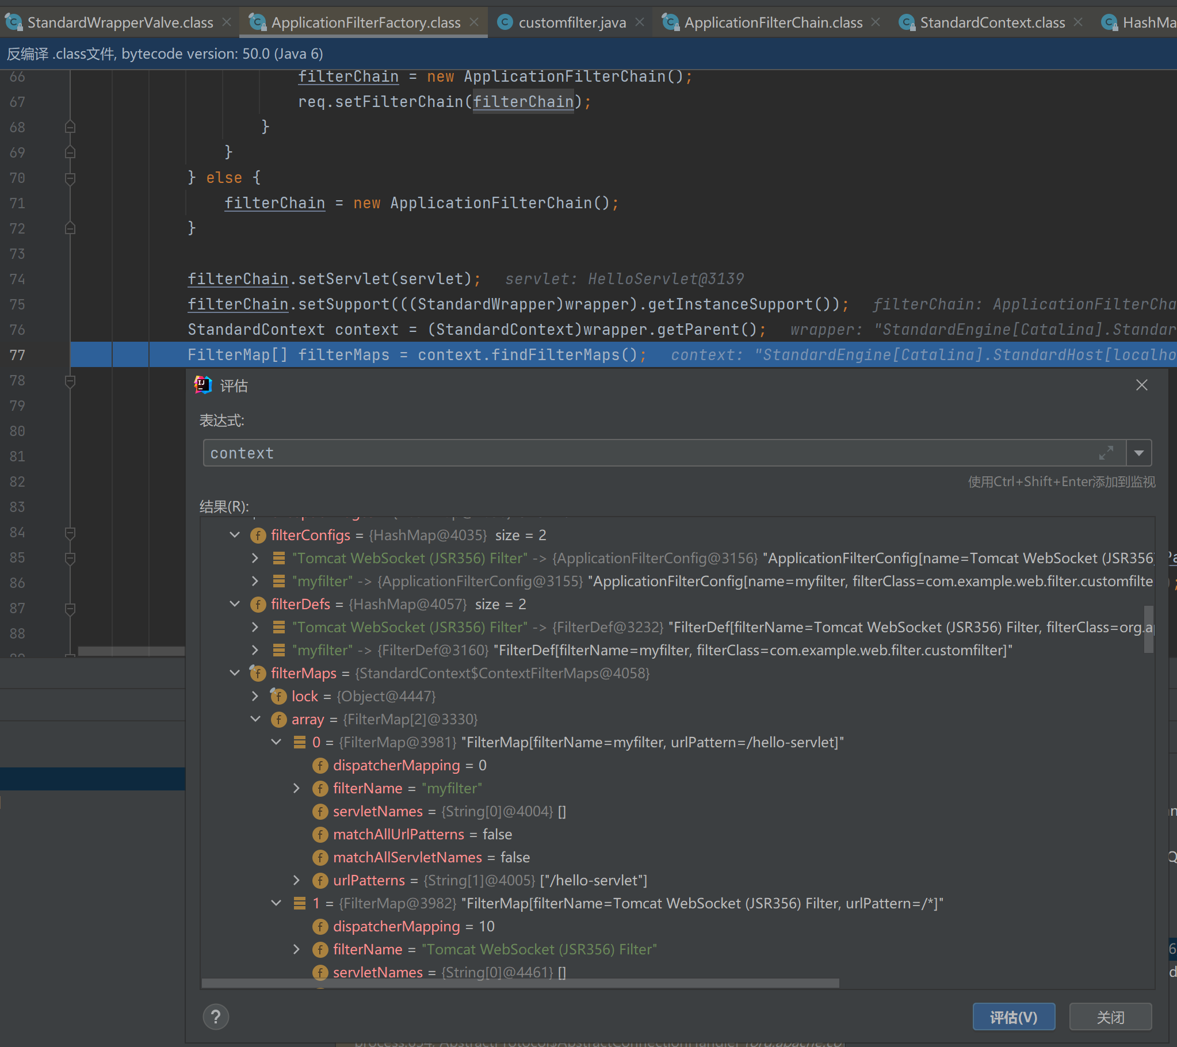Open the expression history dropdown arrow

(x=1138, y=453)
